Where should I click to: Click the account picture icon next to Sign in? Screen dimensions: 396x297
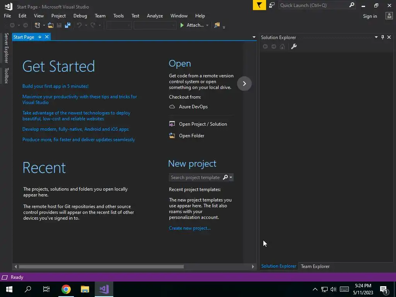(x=389, y=16)
